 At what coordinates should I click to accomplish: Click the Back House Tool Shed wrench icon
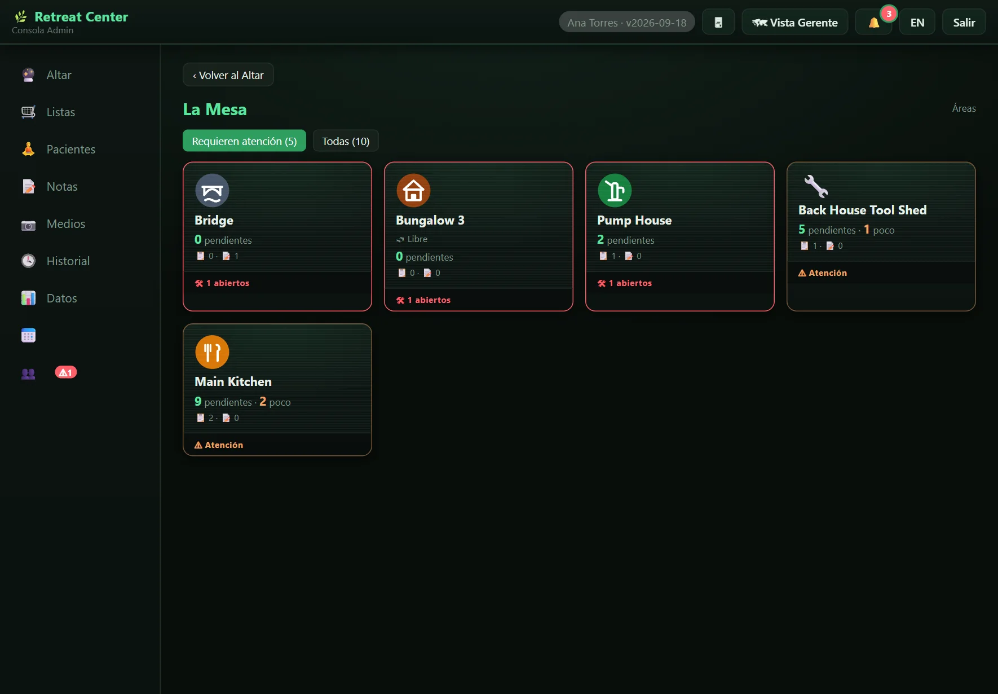815,186
